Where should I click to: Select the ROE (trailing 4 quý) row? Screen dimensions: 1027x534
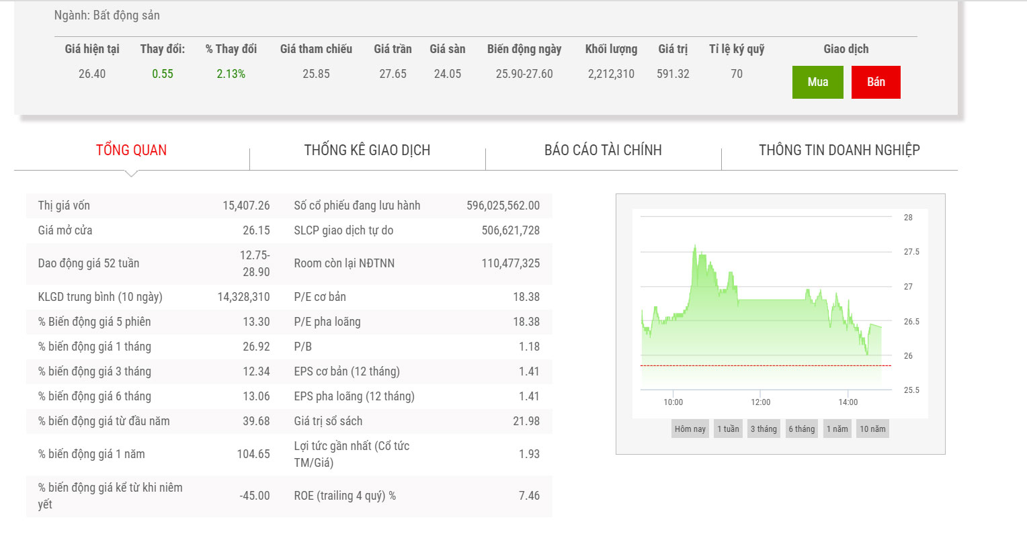click(416, 496)
